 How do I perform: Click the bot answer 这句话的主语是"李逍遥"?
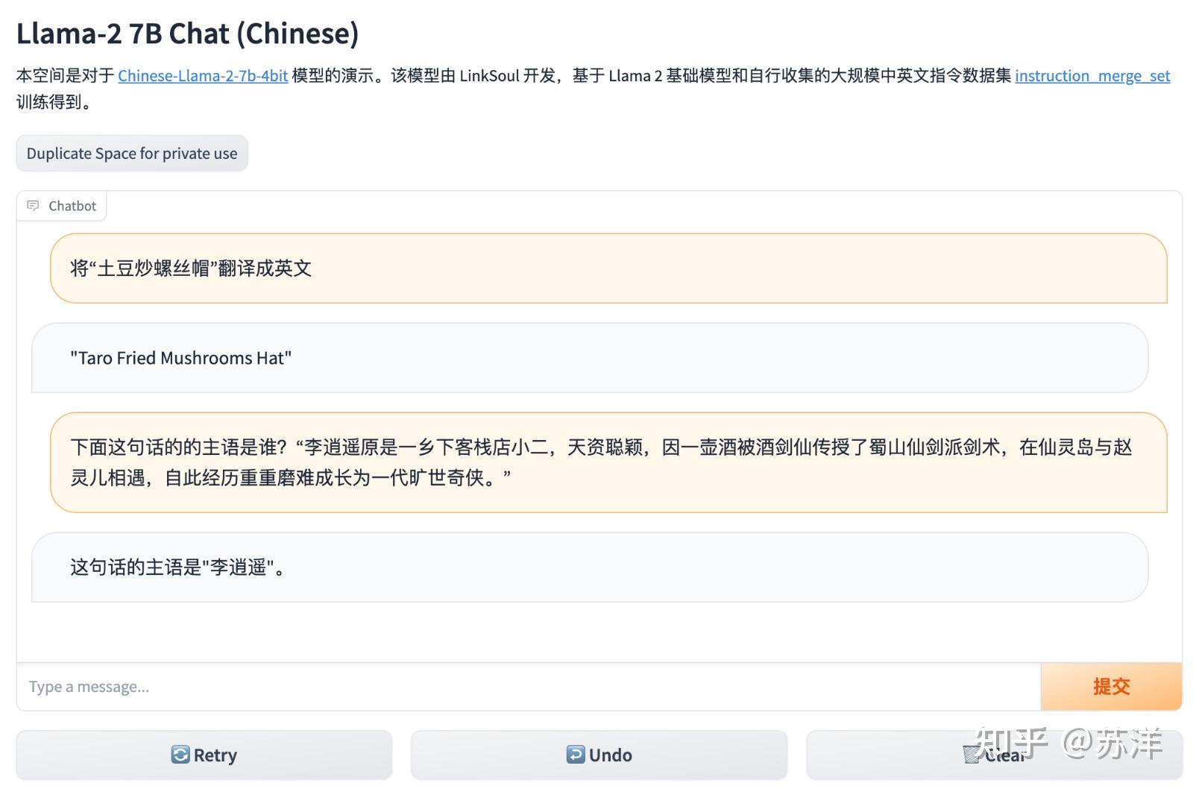click(x=177, y=568)
